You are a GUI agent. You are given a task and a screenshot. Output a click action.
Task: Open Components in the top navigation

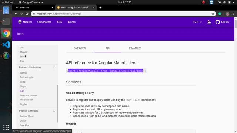[44, 22]
